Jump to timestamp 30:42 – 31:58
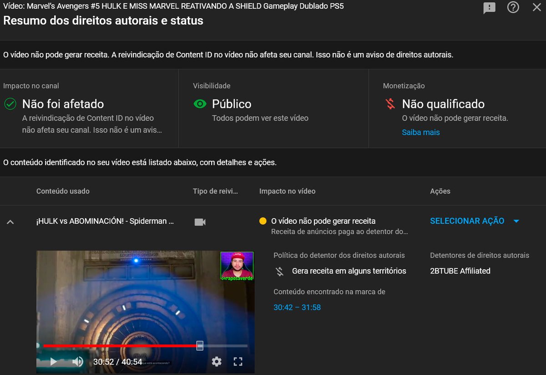 pos(297,308)
